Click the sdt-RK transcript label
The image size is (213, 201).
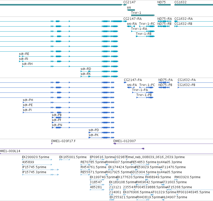86,74
